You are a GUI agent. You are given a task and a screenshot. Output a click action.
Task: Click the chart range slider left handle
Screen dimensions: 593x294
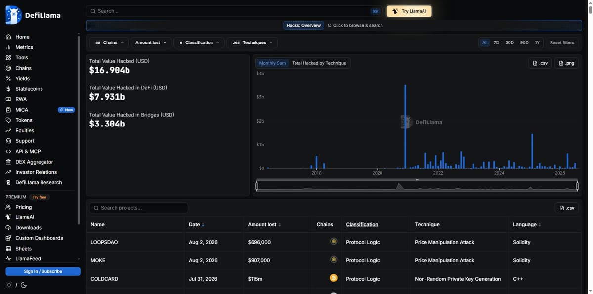point(257,186)
